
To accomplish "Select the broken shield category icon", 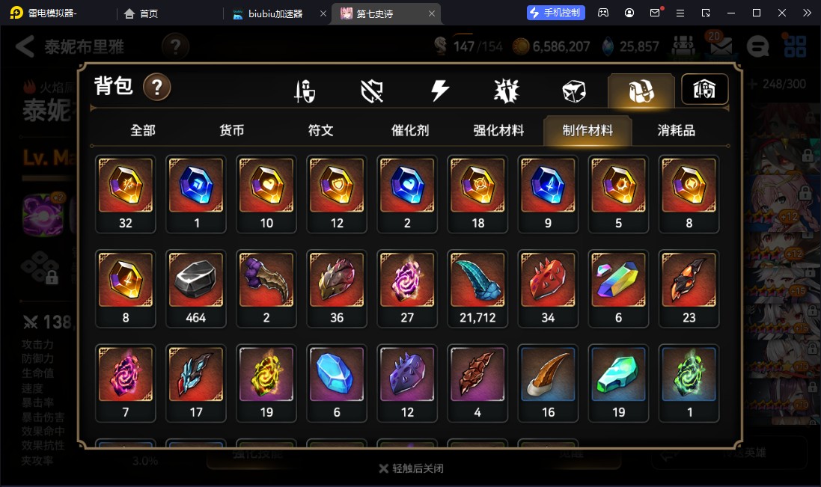I will 372,91.
